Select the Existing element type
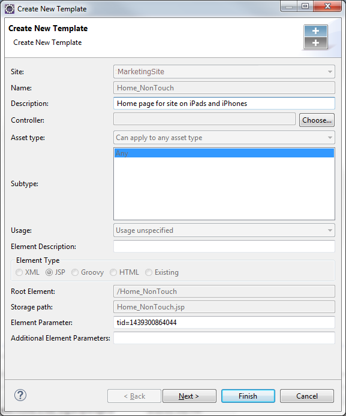346x416 pixels. [x=162, y=272]
